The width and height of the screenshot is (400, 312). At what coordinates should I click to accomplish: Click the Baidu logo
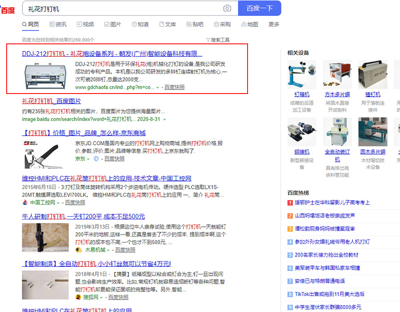coord(8,9)
